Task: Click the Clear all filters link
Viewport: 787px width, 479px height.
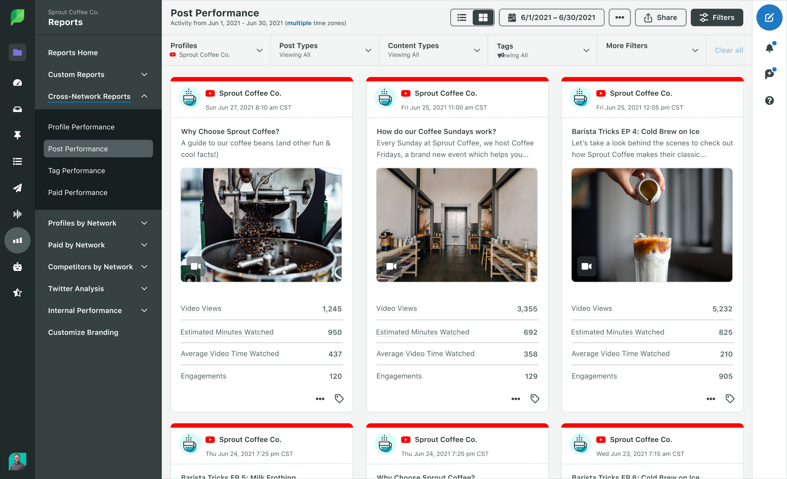Action: [728, 50]
